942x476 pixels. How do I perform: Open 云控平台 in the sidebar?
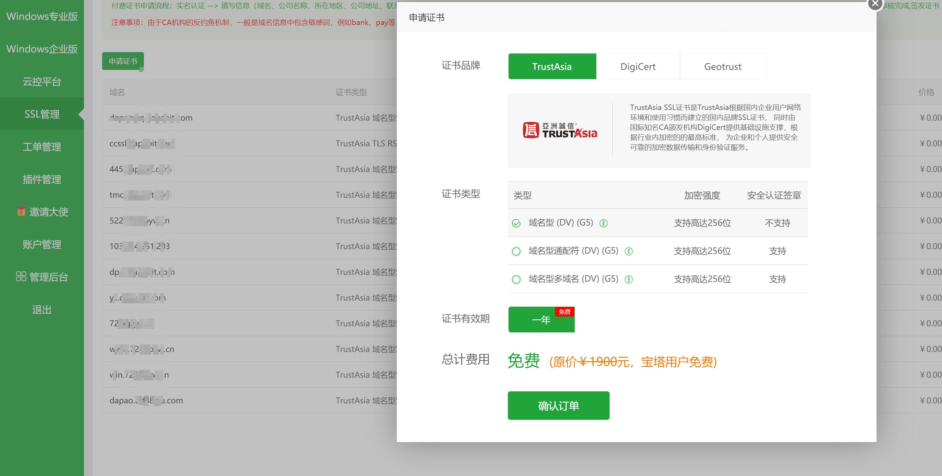click(42, 82)
